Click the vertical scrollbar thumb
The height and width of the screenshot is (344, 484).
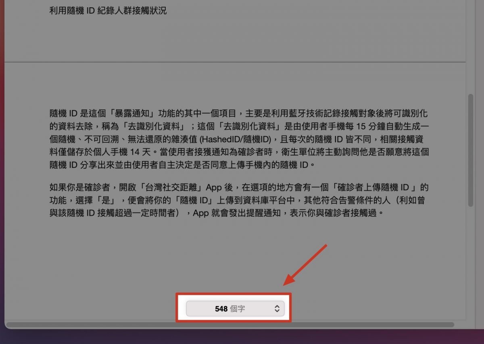tap(471, 151)
